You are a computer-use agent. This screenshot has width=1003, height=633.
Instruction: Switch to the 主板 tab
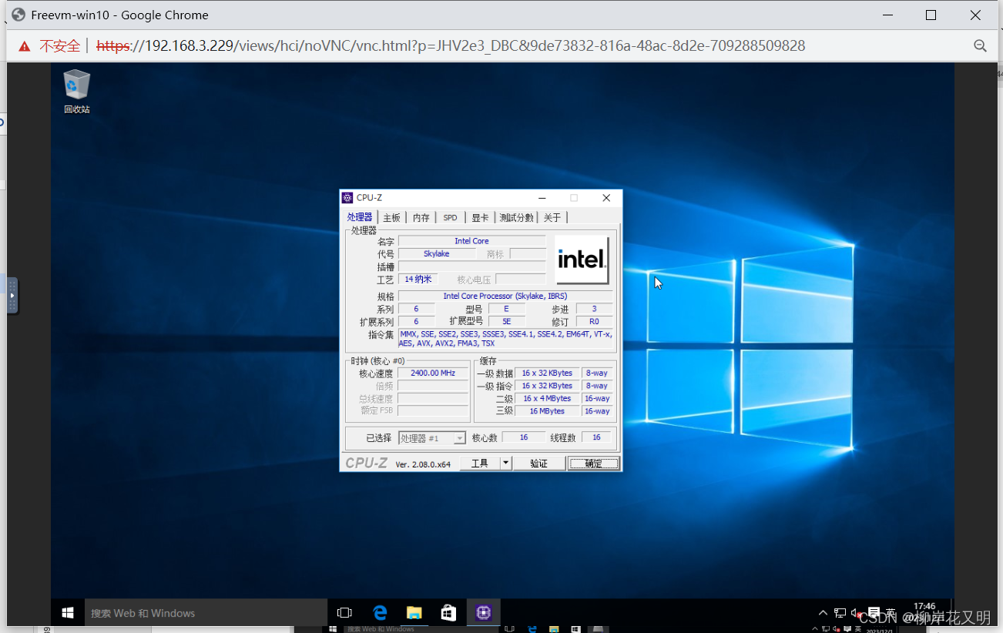[392, 217]
